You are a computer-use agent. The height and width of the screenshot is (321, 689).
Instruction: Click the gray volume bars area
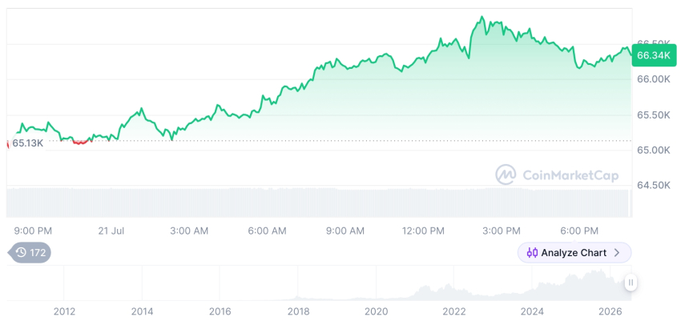[319, 203]
